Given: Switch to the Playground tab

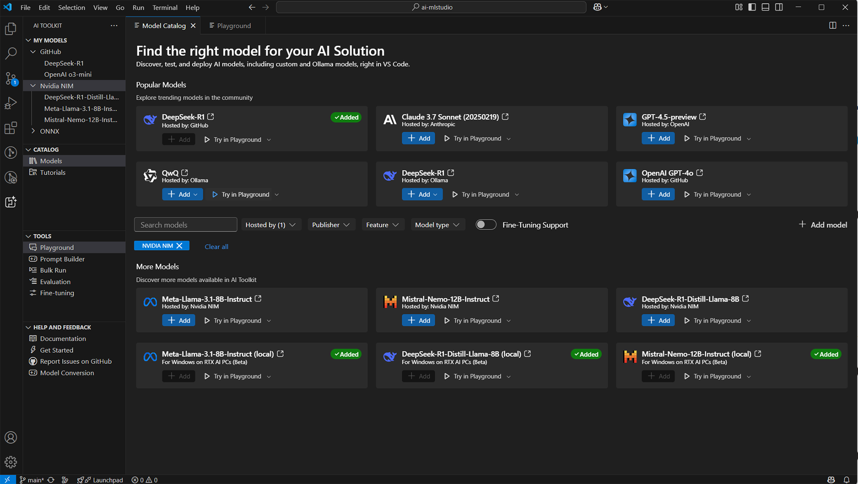Looking at the screenshot, I should [x=233, y=25].
